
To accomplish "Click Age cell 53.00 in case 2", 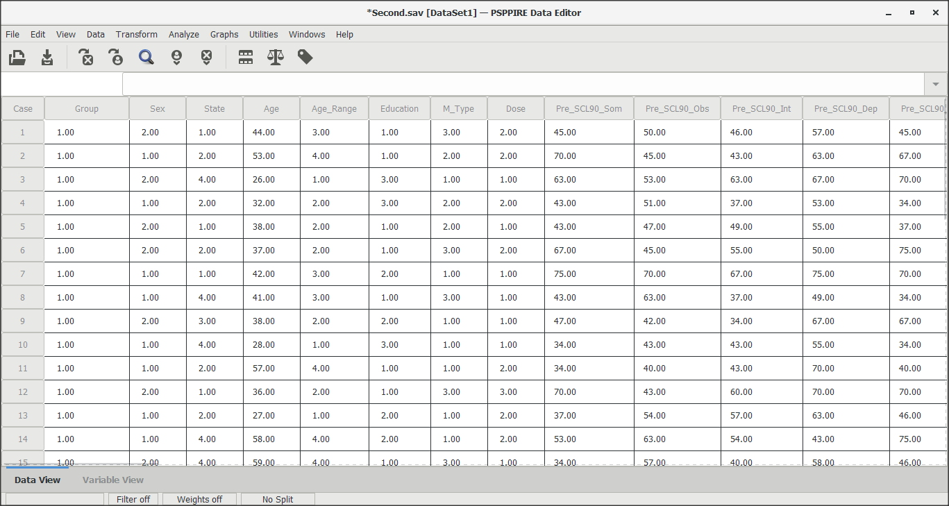I will pos(271,155).
